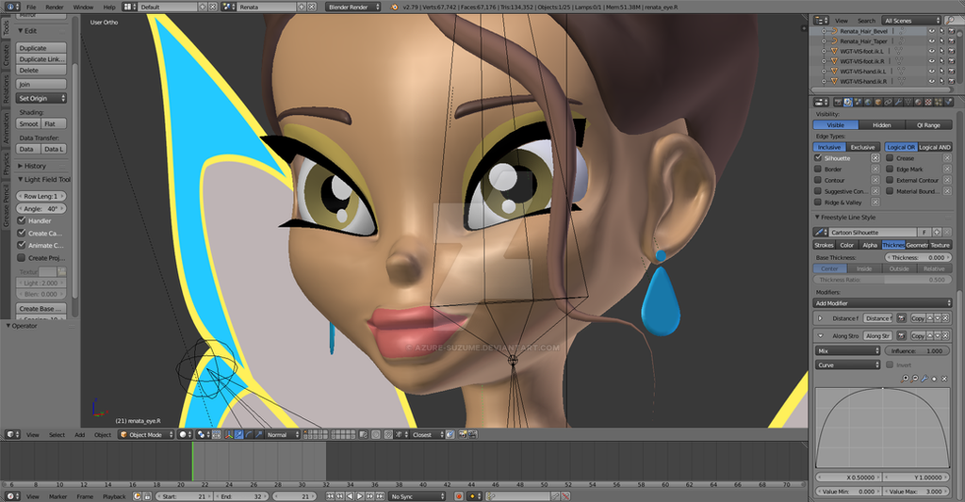Enable the Crease edge type checkbox
This screenshot has height=502, width=965.
pyautogui.click(x=890, y=158)
